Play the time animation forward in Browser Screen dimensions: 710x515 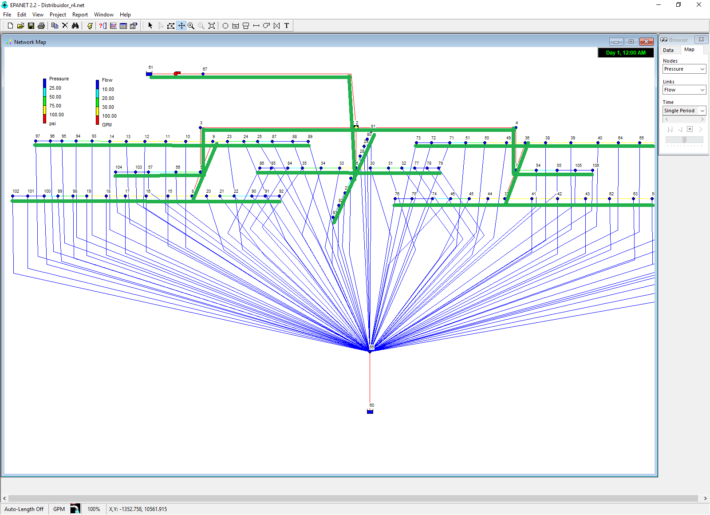(700, 129)
